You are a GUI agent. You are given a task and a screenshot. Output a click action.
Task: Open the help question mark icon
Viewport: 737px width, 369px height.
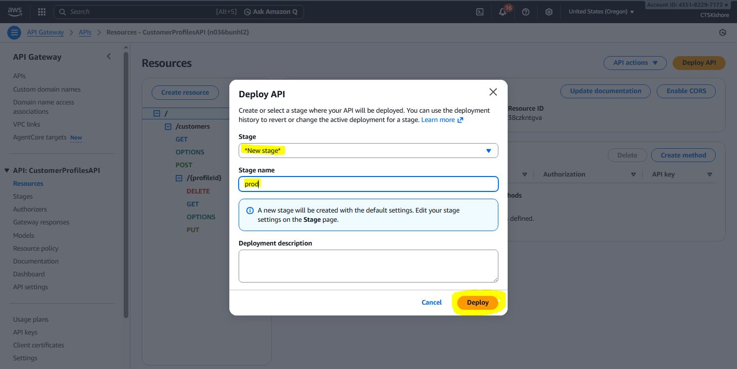tap(526, 12)
